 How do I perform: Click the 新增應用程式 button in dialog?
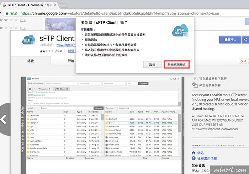(x=176, y=65)
